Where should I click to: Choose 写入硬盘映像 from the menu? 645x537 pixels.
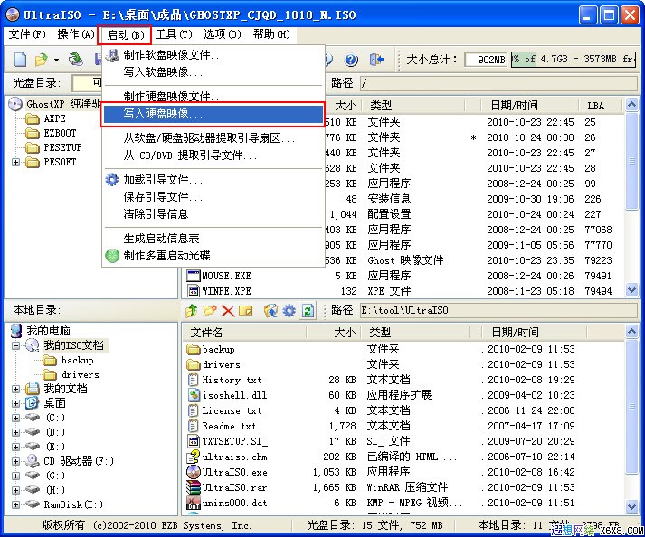213,114
